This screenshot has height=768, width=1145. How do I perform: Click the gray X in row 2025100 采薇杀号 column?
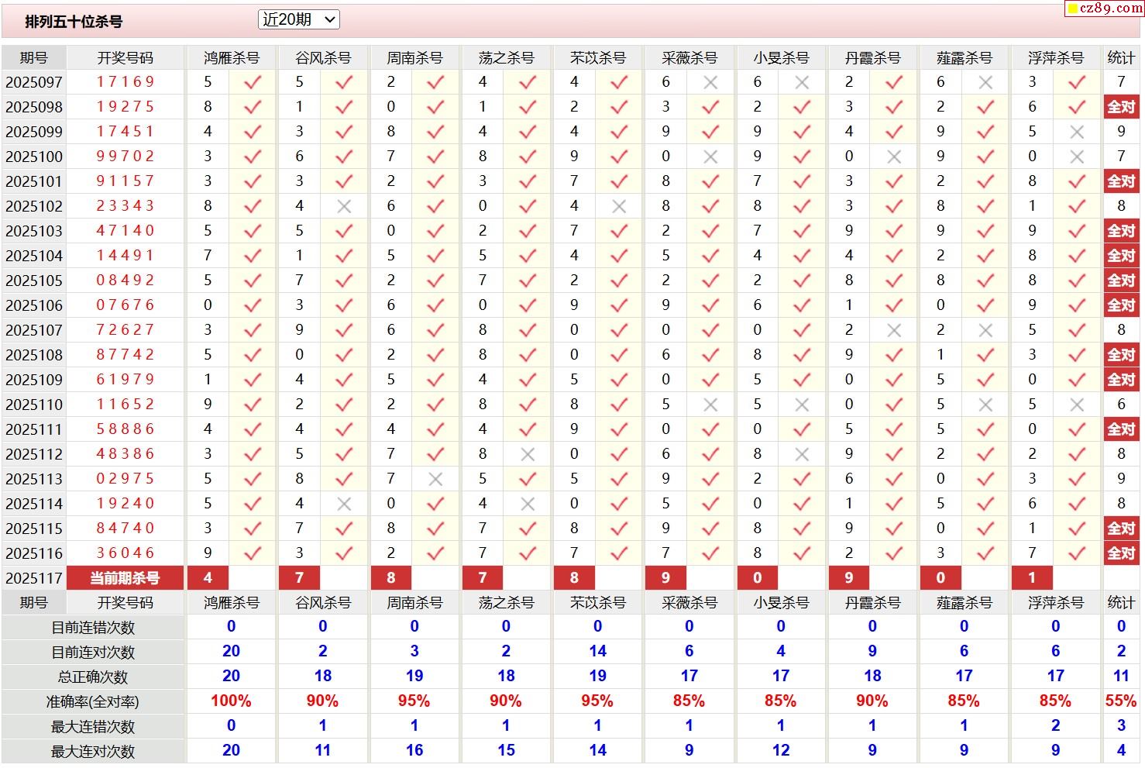click(x=710, y=157)
